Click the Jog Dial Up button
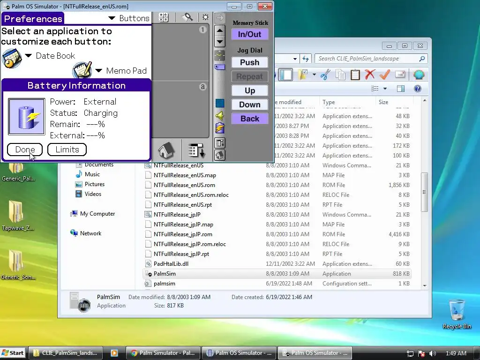480x360 pixels. pos(250,90)
